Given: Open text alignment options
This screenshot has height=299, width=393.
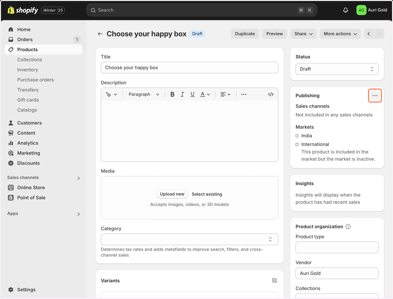Looking at the screenshot, I should tap(225, 94).
